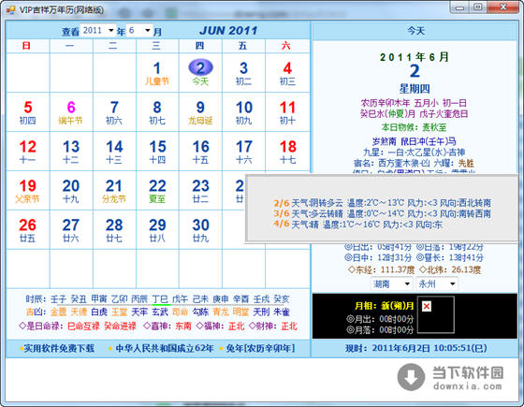The width and height of the screenshot is (524, 407).
Task: Click the JUN 2011 month title
Action: point(228,31)
